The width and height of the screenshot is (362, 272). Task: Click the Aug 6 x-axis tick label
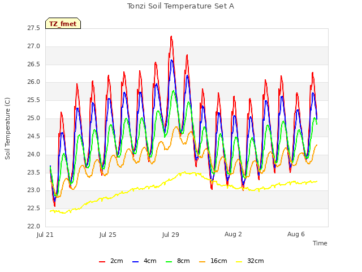coord(296,234)
